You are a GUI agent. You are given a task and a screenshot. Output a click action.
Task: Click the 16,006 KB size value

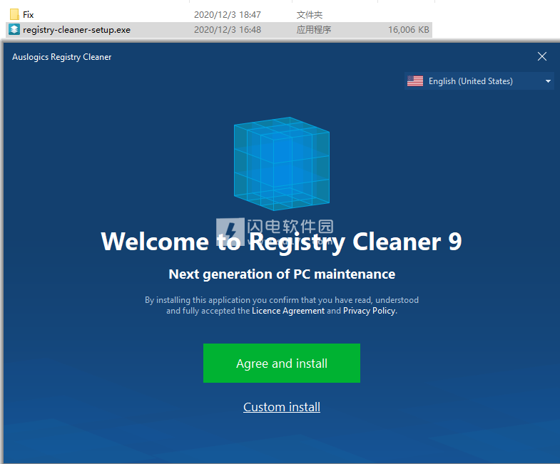[x=409, y=30]
